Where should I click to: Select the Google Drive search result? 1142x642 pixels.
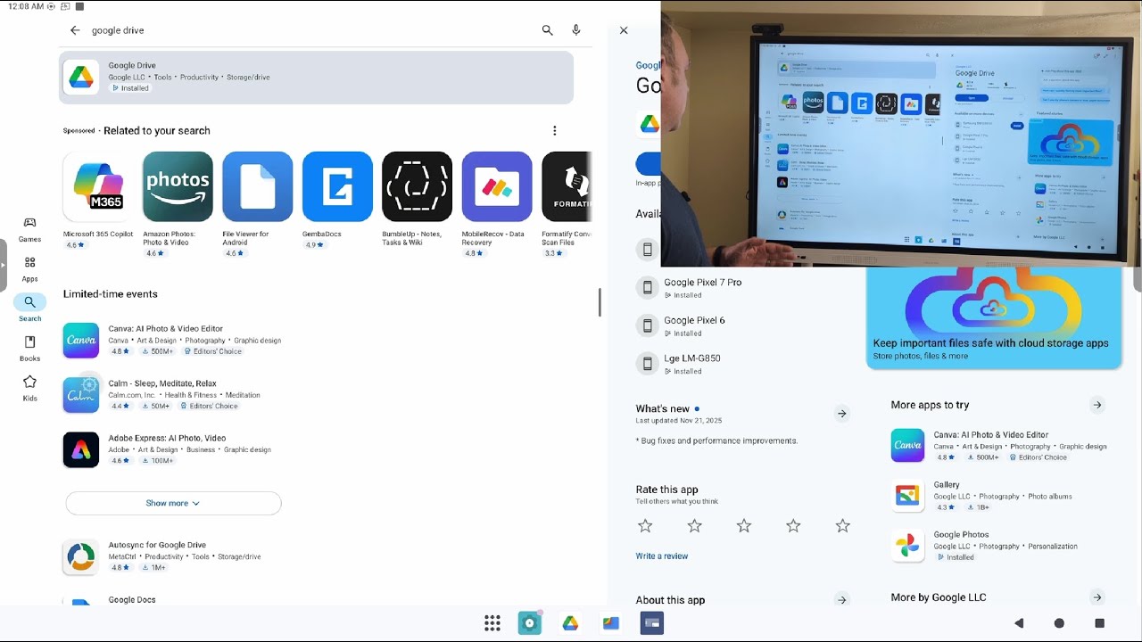(x=316, y=78)
